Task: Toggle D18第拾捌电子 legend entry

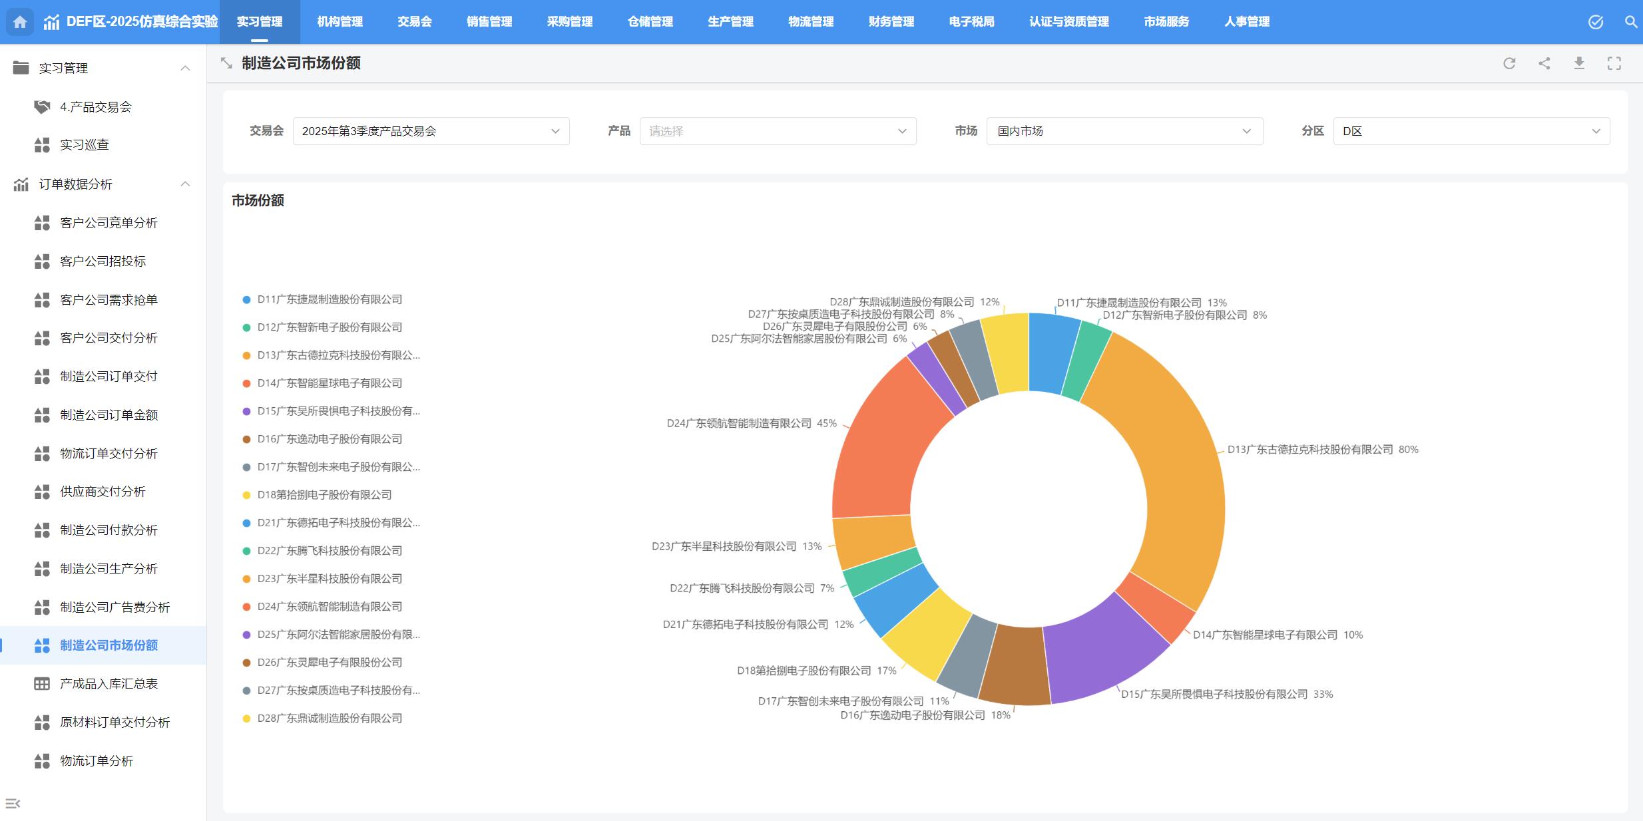Action: (324, 495)
